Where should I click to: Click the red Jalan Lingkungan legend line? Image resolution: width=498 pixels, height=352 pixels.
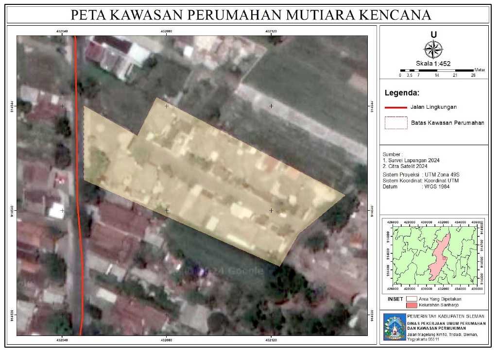click(396, 108)
